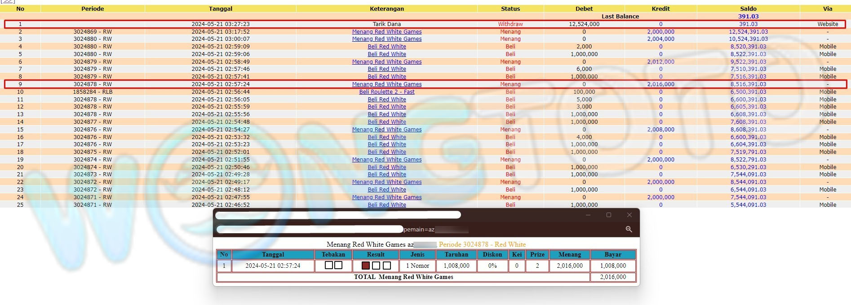Select the Tarik Dana withdraw row

pyautogui.click(x=386, y=24)
